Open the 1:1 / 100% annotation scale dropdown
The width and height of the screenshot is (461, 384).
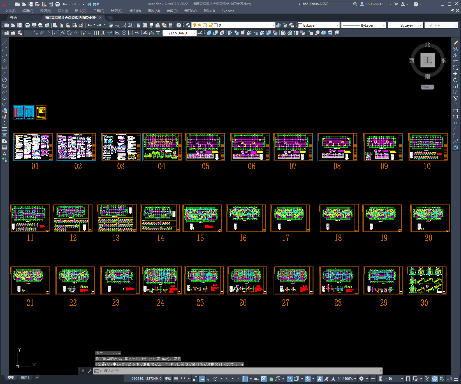pyautogui.click(x=347, y=379)
